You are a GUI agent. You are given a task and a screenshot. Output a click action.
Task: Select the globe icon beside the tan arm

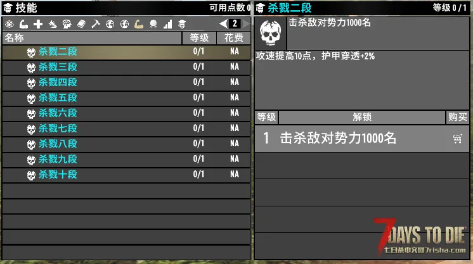(x=124, y=24)
